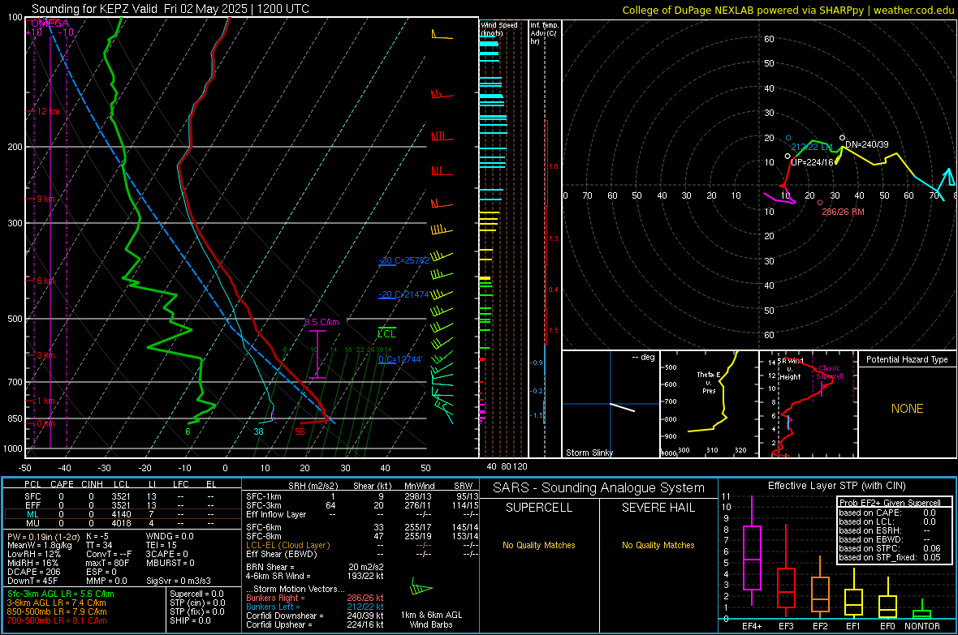958x635 pixels.
Task: Click the Supercell = 0.0 composite value
Action: coord(196,594)
